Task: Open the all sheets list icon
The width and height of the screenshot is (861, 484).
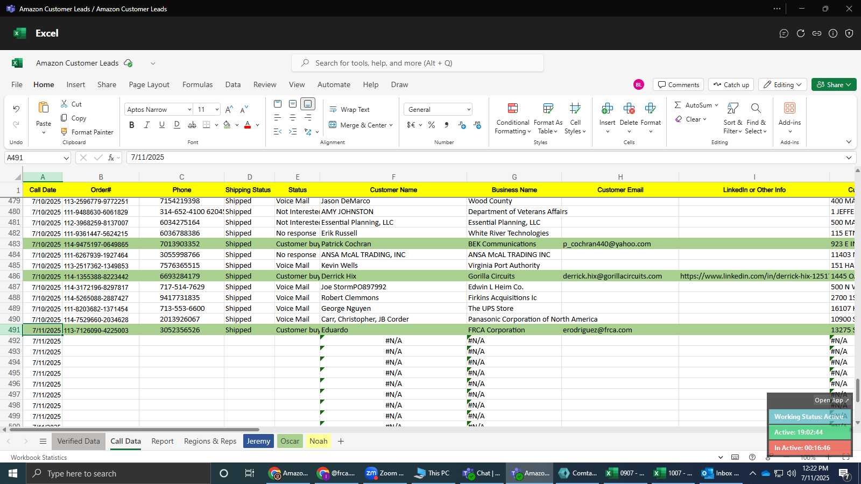Action: [x=43, y=441]
